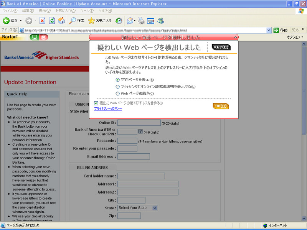Click the page scrollbar down arrow
The height and width of the screenshot is (230, 307).
tap(304, 219)
